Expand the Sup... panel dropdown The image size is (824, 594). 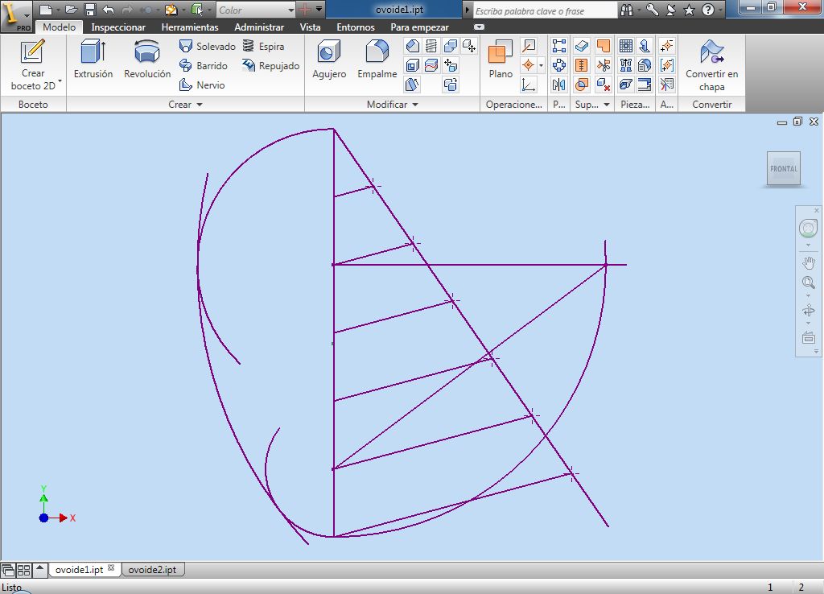(607, 105)
